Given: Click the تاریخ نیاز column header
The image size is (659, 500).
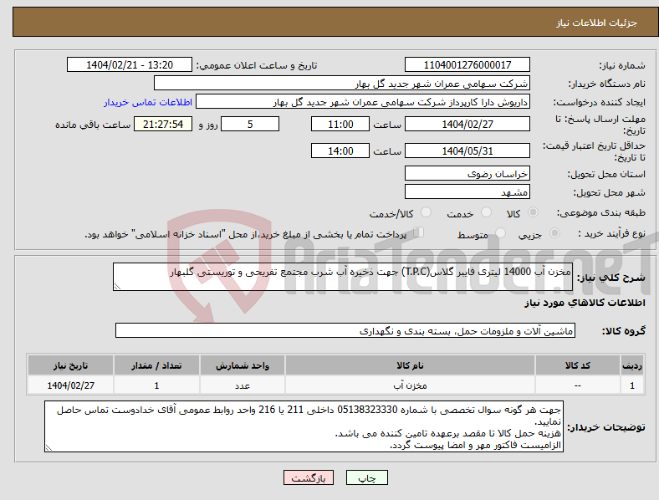Looking at the screenshot, I should point(70,365).
